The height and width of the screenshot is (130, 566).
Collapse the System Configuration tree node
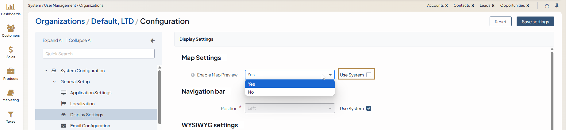[x=46, y=71]
